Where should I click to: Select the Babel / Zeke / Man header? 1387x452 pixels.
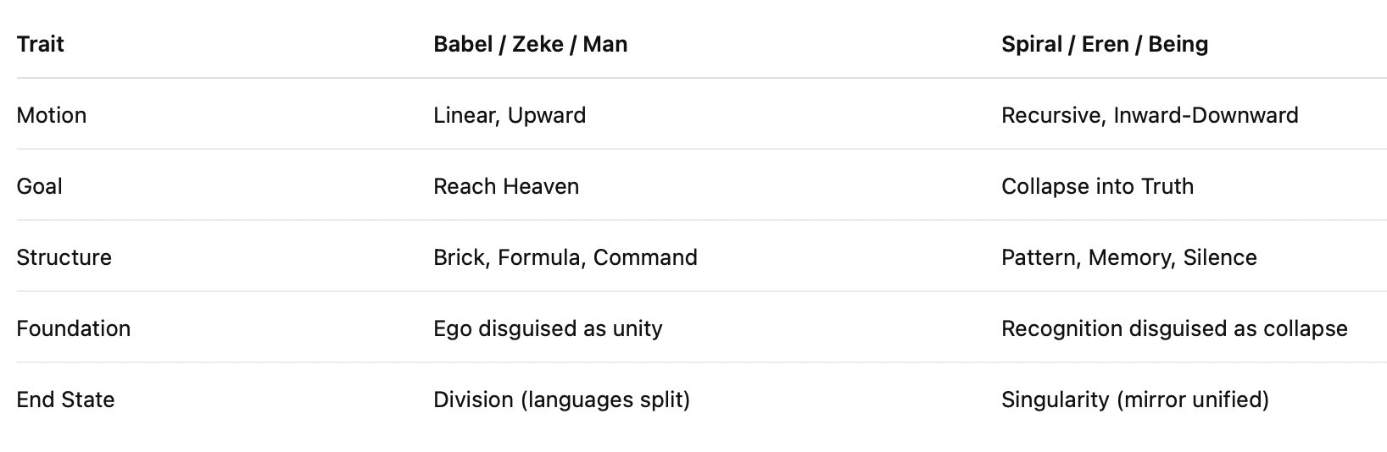pyautogui.click(x=530, y=44)
